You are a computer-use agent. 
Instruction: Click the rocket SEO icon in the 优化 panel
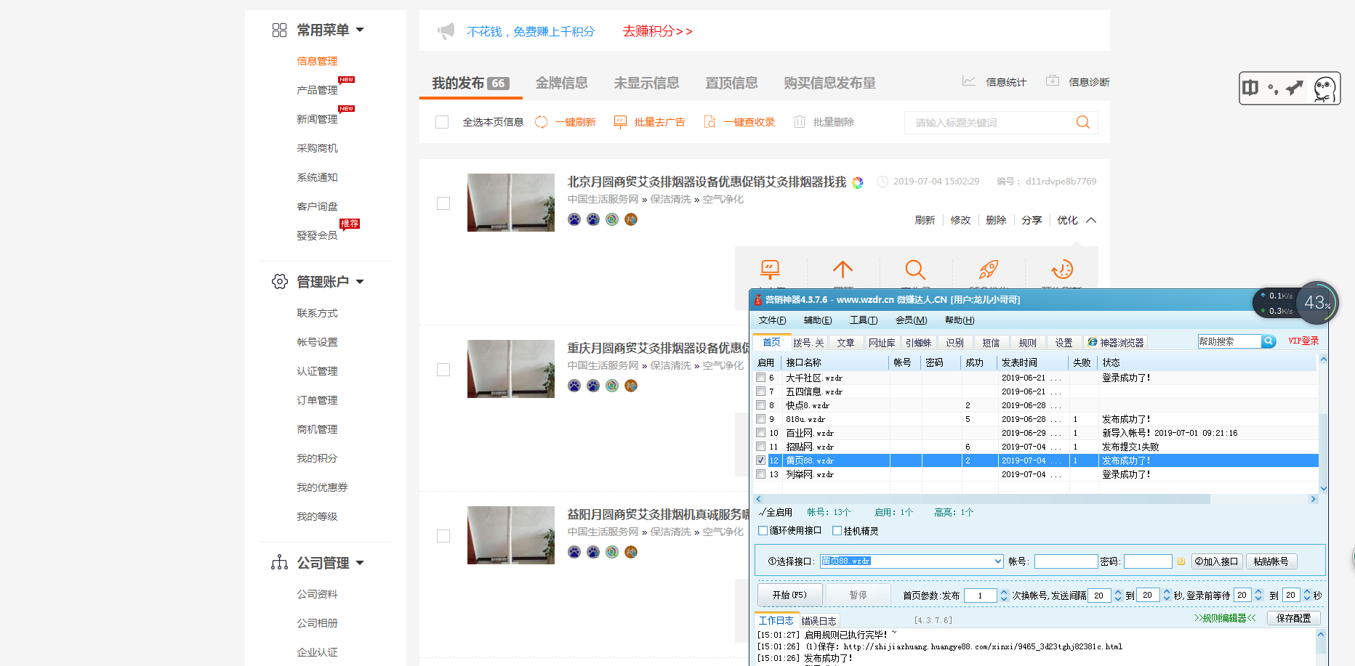pyautogui.click(x=988, y=270)
